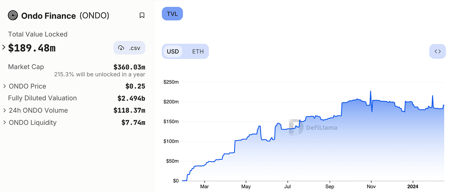The width and height of the screenshot is (450, 192).
Task: Toggle the TVL chart metric
Action: [172, 14]
